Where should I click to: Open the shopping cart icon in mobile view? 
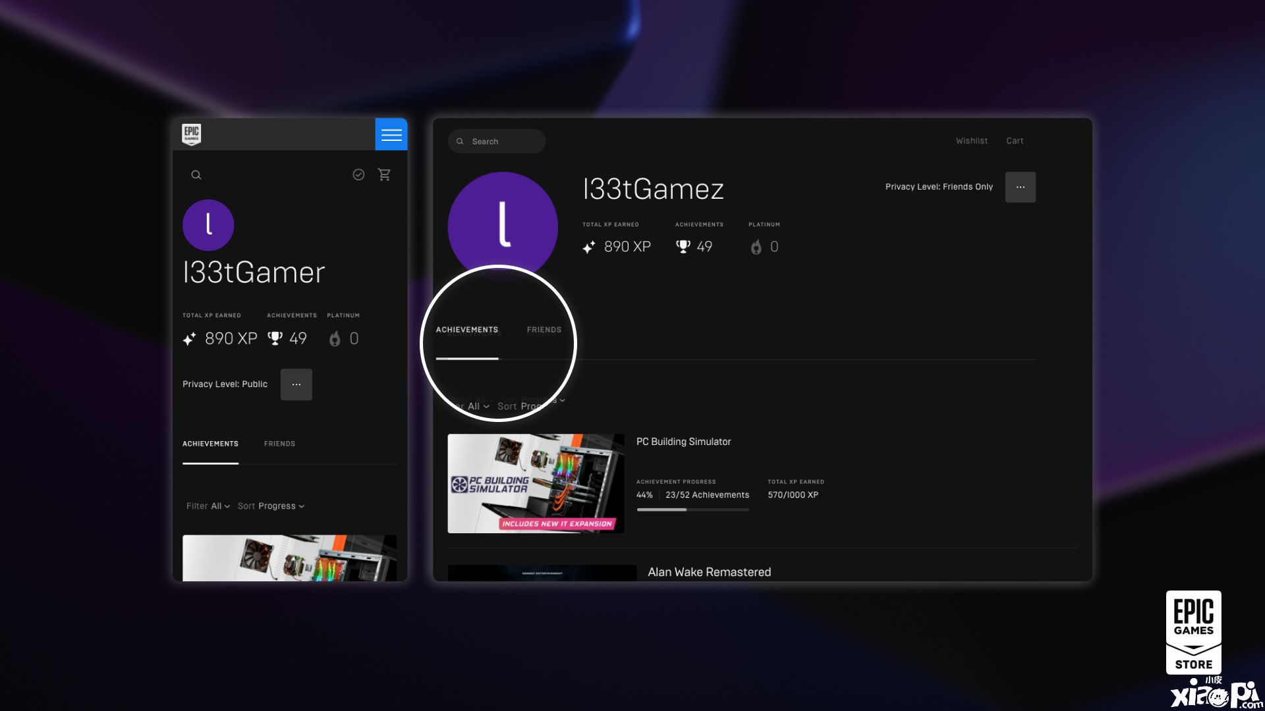click(x=384, y=174)
